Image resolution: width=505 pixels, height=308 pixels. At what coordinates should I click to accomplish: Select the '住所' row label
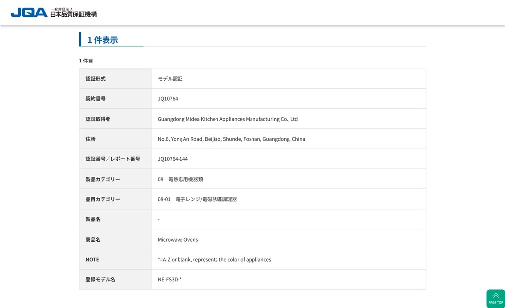pyautogui.click(x=91, y=139)
